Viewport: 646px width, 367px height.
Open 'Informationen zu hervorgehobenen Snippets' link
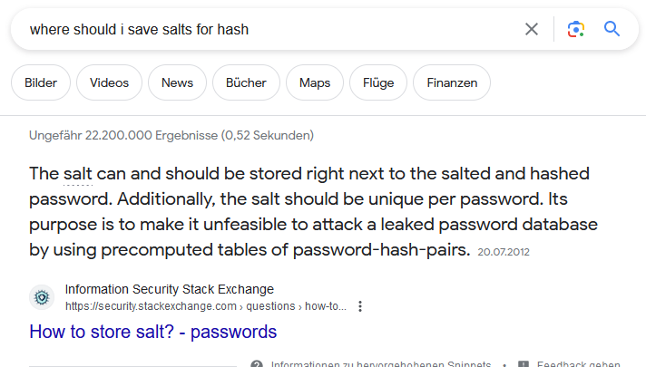pyautogui.click(x=381, y=363)
